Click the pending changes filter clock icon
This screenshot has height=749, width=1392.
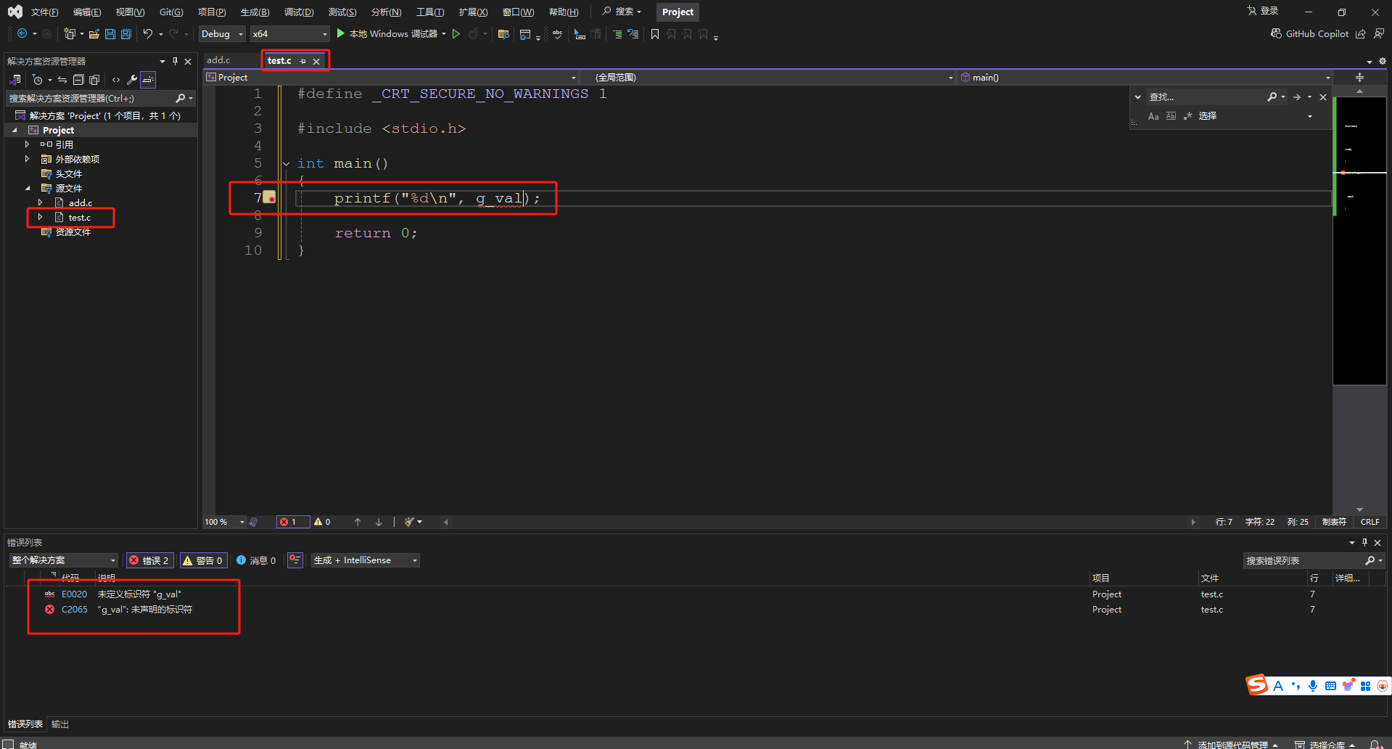(38, 80)
